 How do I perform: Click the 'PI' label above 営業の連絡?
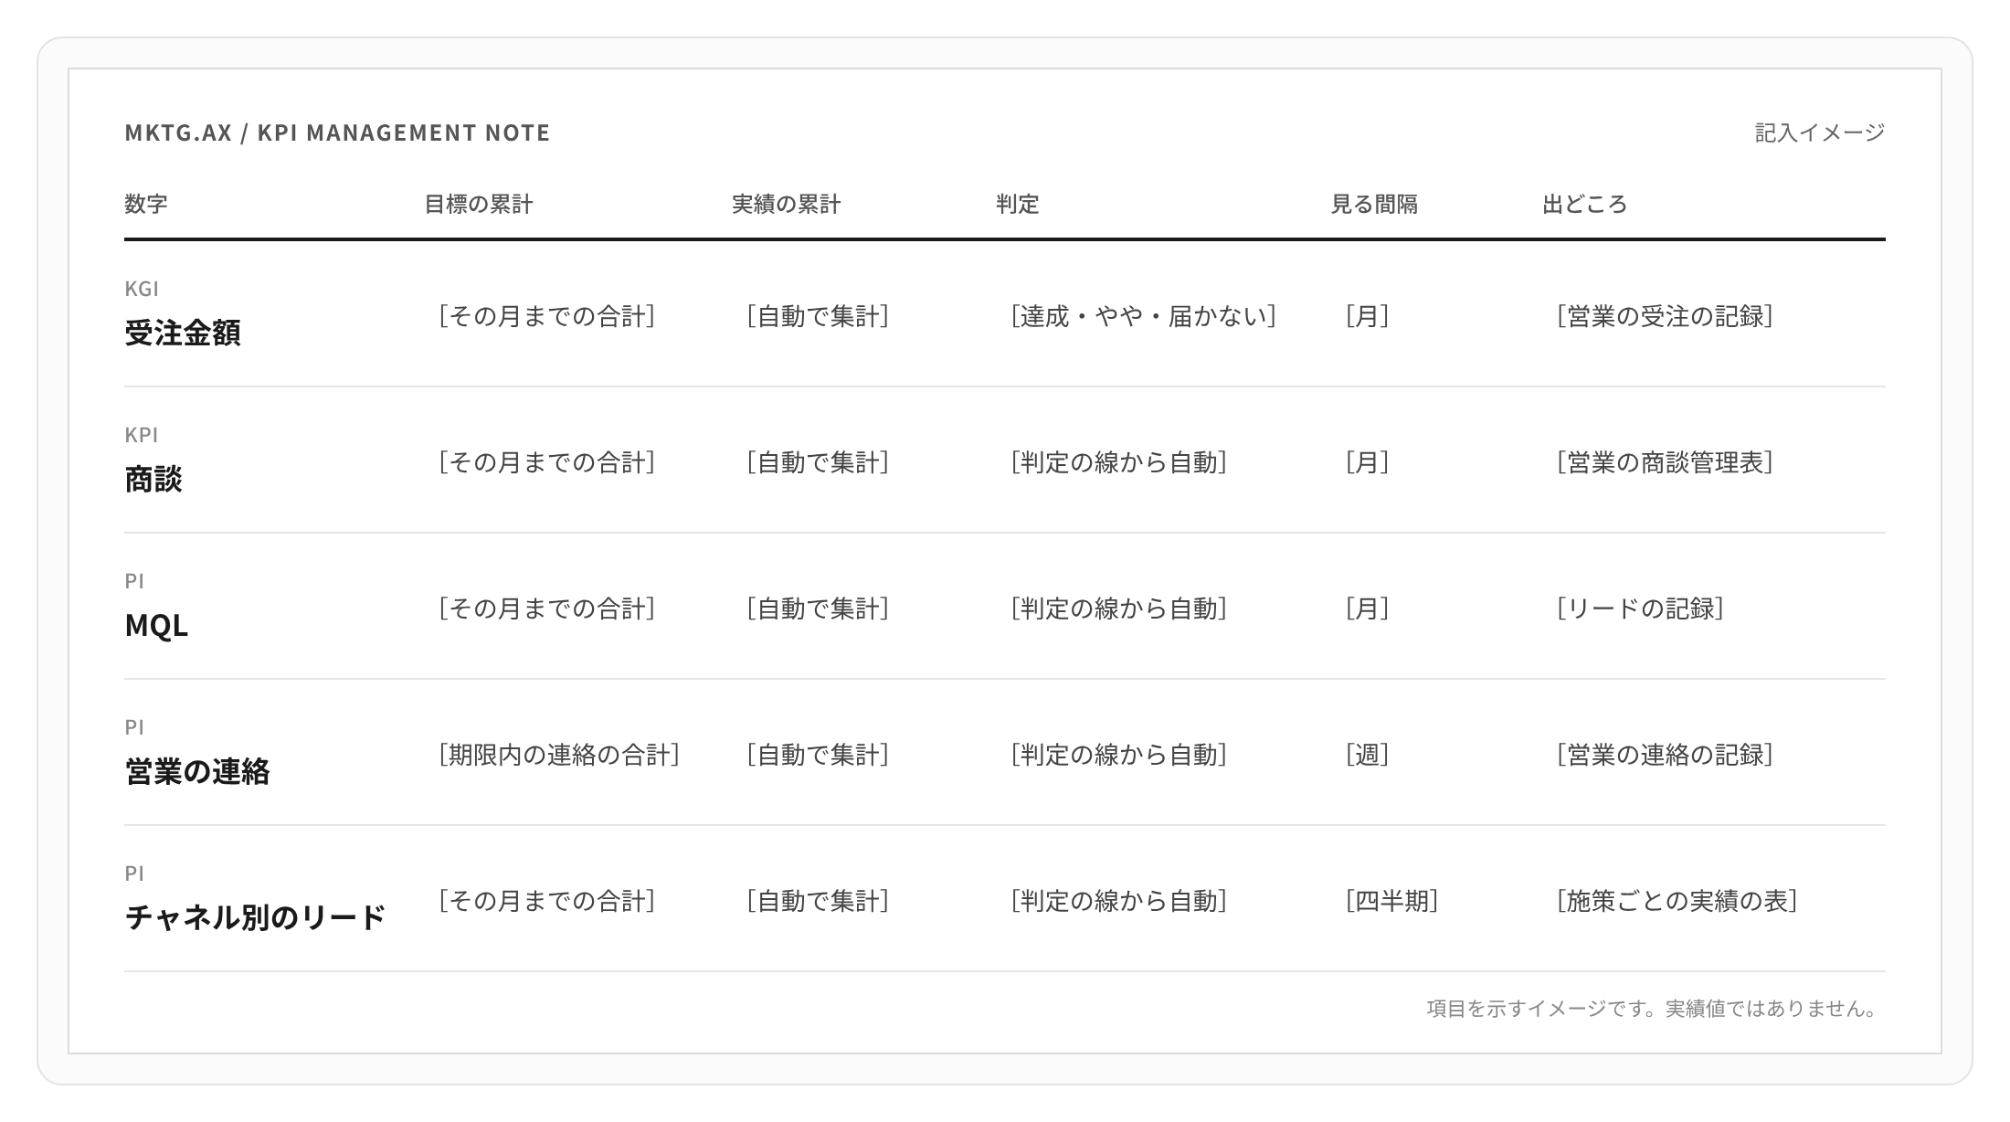(x=134, y=727)
